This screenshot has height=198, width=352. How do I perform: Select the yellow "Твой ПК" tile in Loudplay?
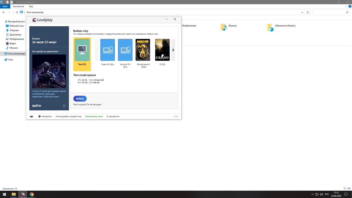(82, 54)
